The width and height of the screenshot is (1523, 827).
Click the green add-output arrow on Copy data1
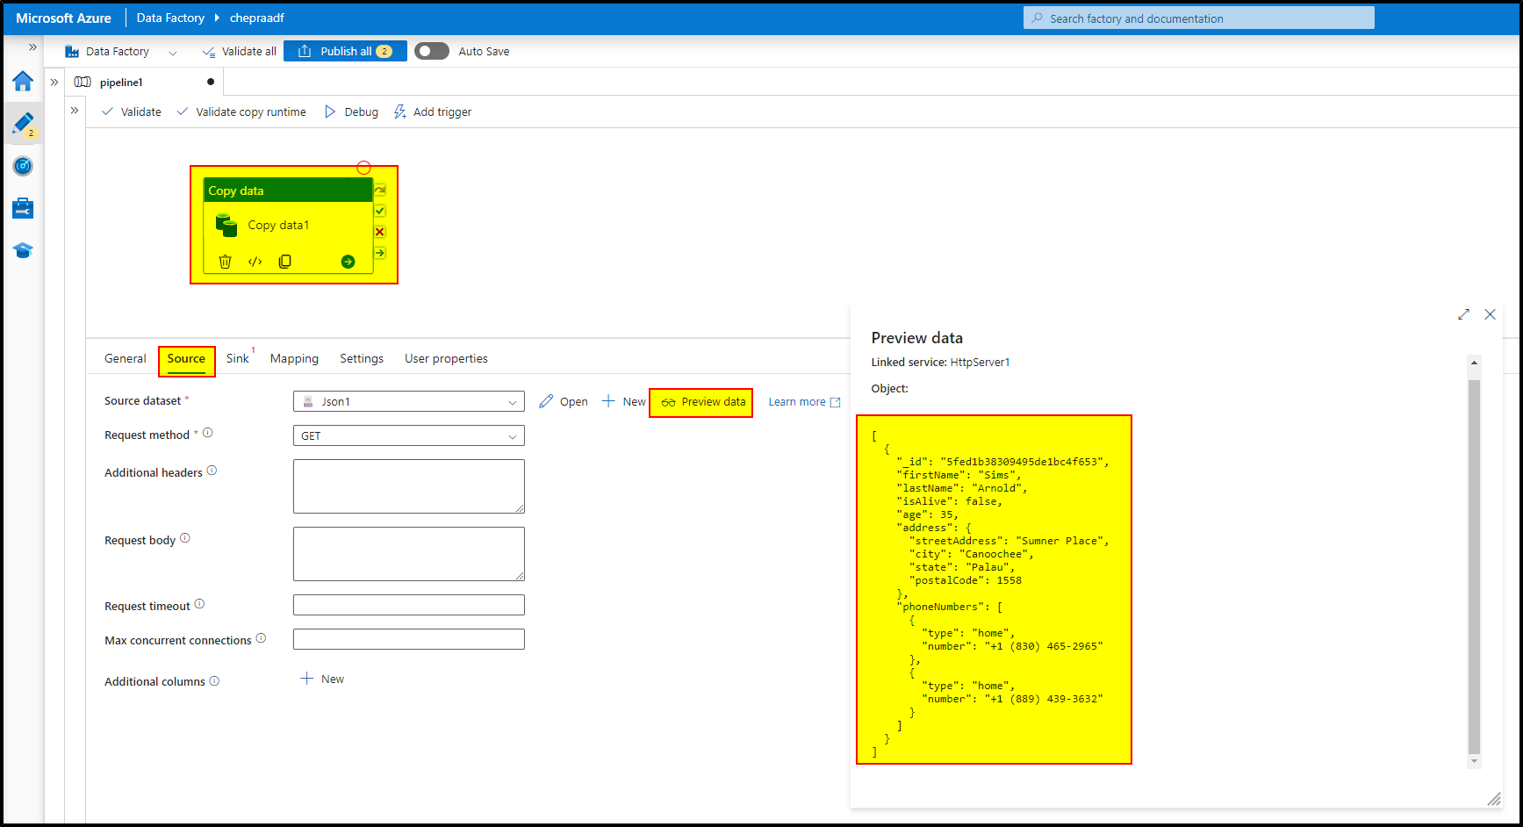[x=348, y=262]
